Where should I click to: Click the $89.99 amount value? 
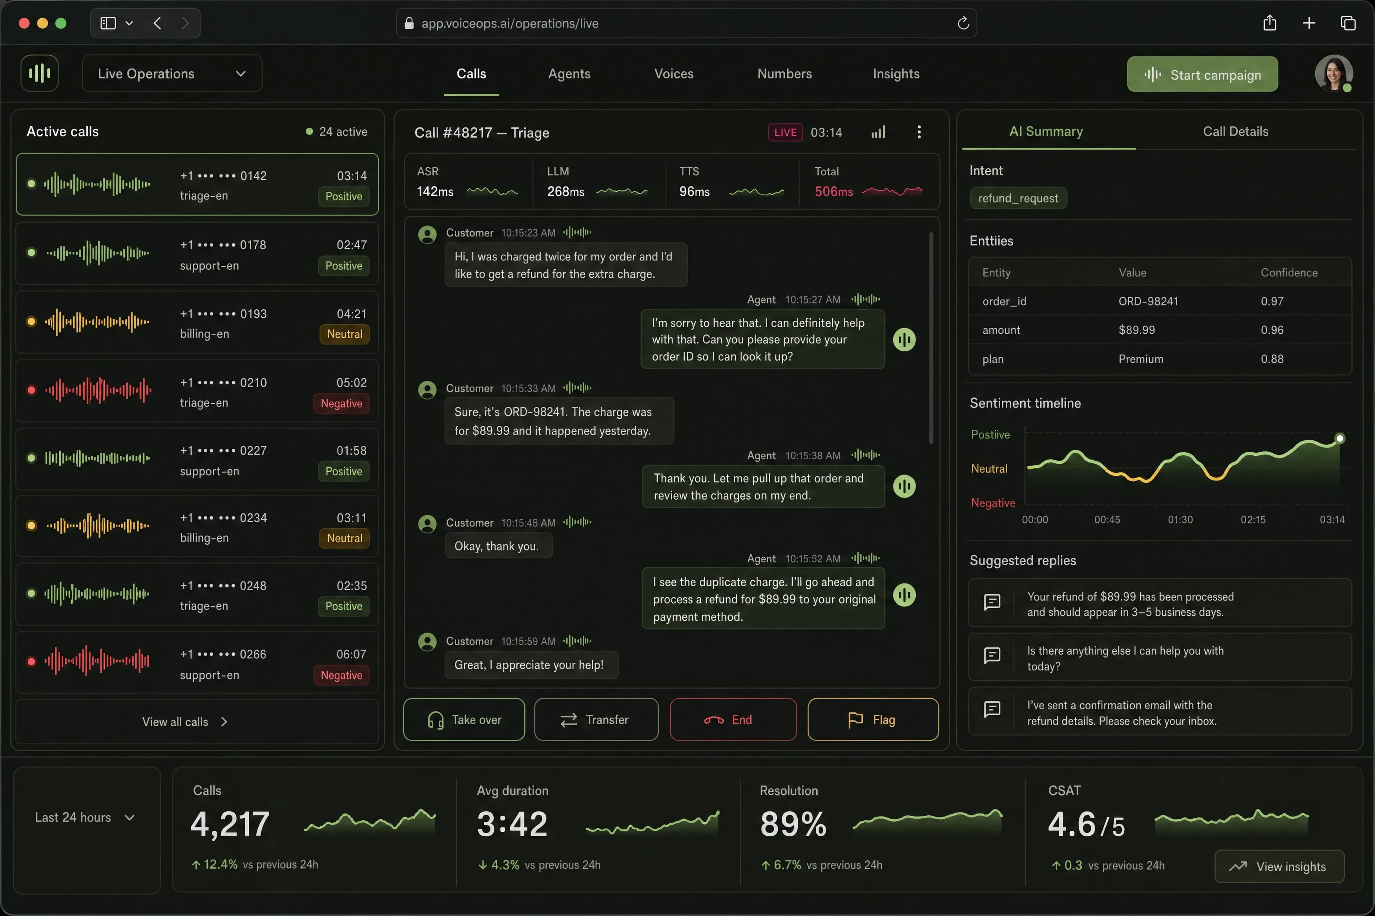(1136, 330)
